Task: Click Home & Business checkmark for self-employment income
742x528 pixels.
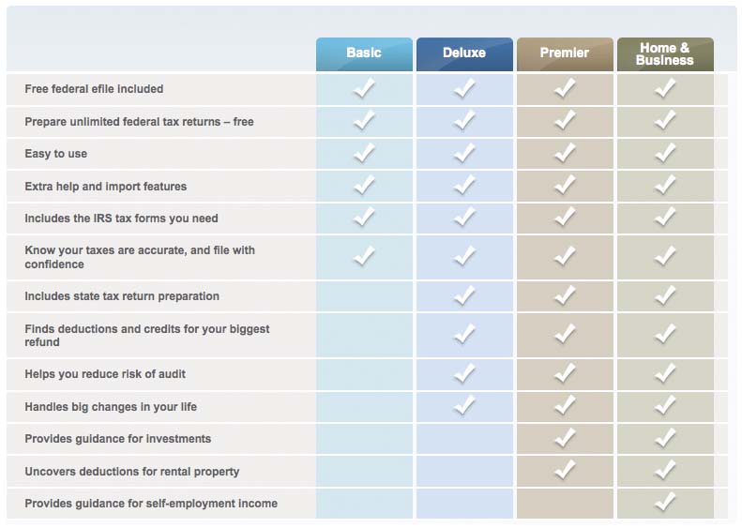Action: (x=665, y=504)
